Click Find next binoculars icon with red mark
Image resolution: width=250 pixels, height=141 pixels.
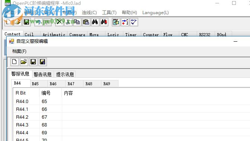click(104, 22)
